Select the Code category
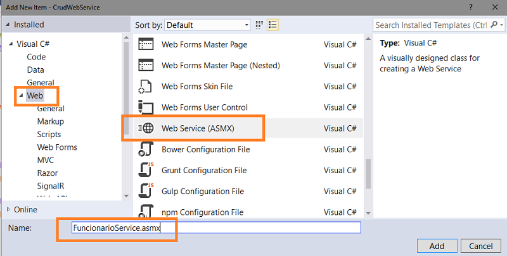 (36, 57)
